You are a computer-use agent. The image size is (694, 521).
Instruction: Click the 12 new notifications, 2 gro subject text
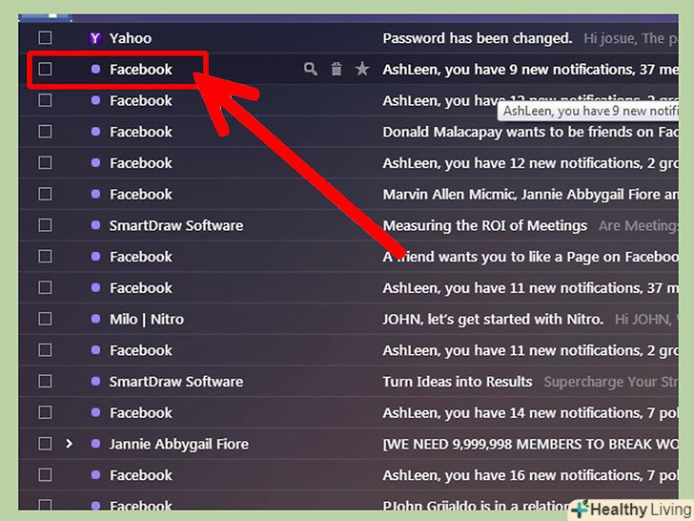coord(530,163)
